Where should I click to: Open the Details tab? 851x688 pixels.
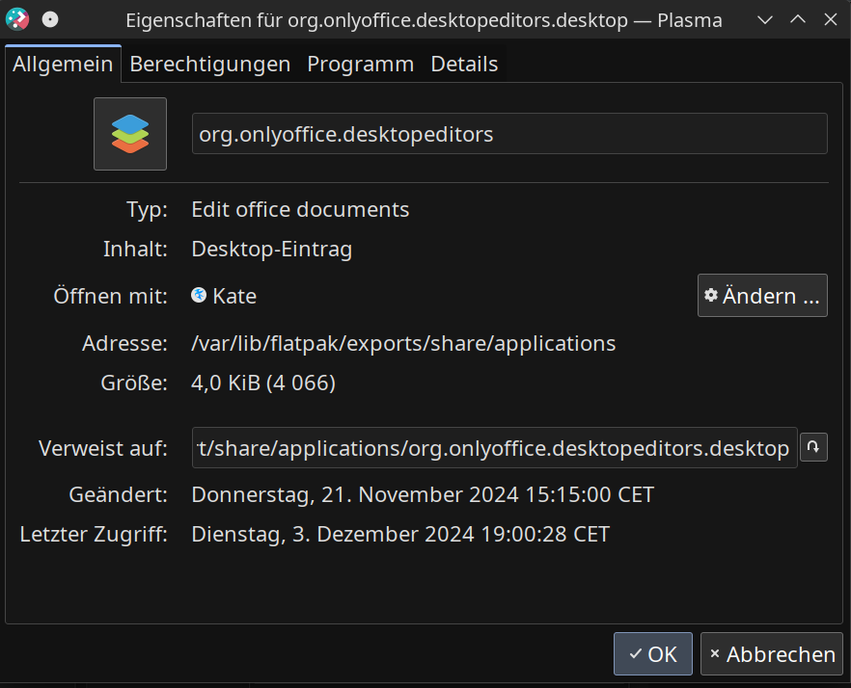pyautogui.click(x=464, y=64)
